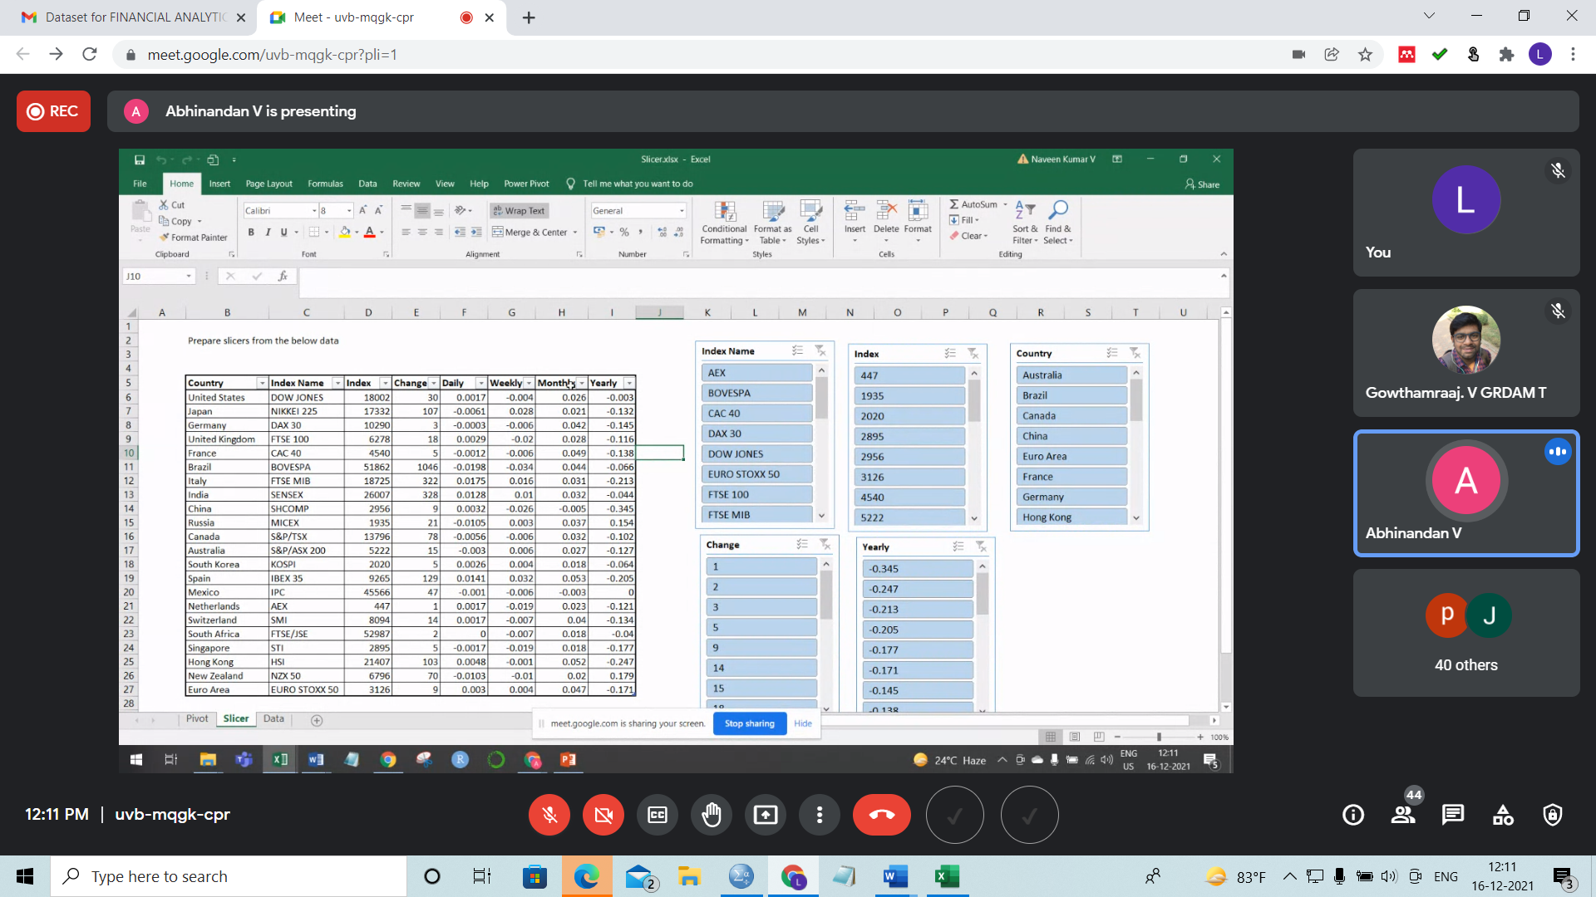Open Excel Insert ribbon tab
Screen dimensions: 1596x897
pyautogui.click(x=219, y=184)
